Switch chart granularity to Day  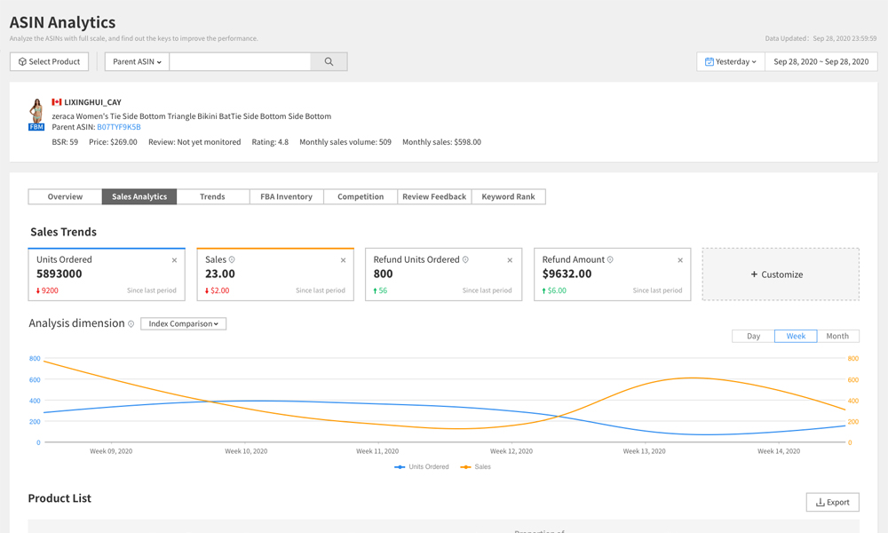click(753, 336)
